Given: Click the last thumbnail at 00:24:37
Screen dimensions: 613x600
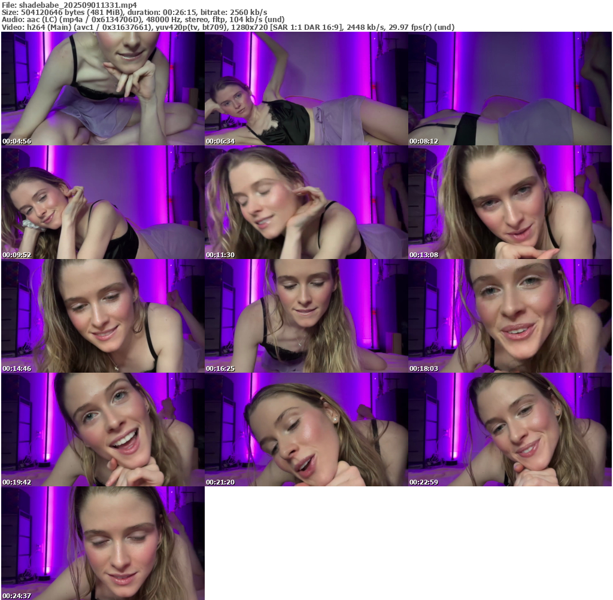Looking at the screenshot, I should pyautogui.click(x=102, y=543).
